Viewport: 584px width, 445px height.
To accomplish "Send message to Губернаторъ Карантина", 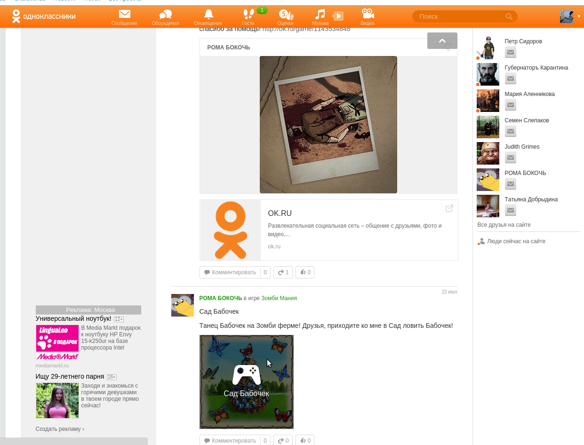I will [x=511, y=79].
